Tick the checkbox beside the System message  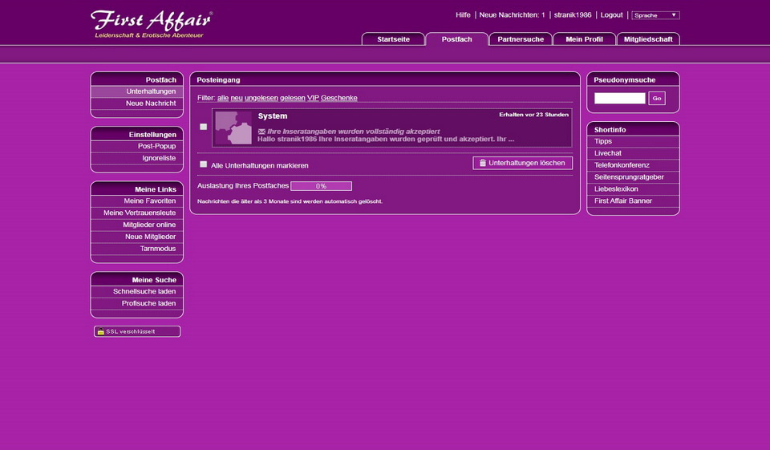[x=204, y=127]
